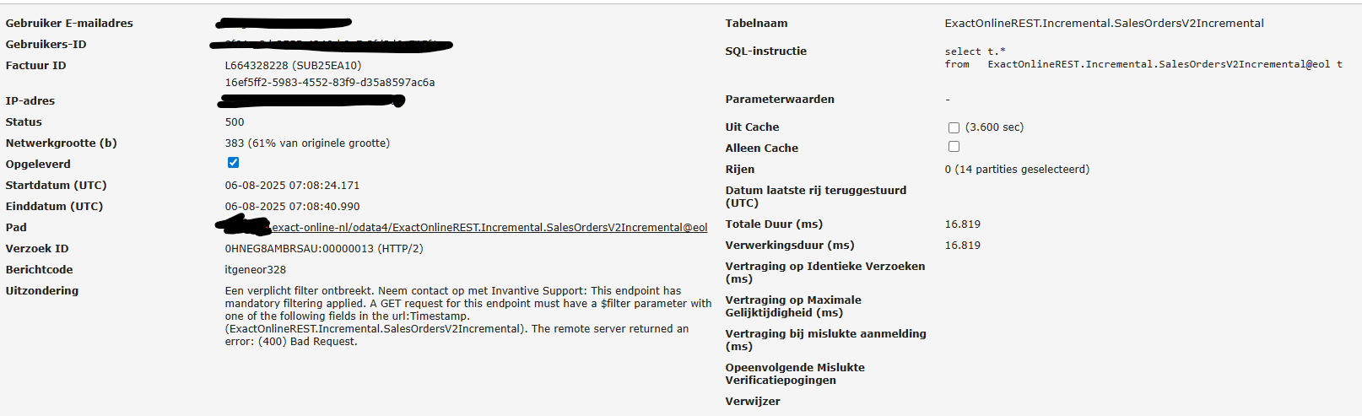Viewport: 1362px width, 416px height.
Task: Select the Tabelnaam value SalesOrdersV2Incremental
Action: click(1105, 23)
